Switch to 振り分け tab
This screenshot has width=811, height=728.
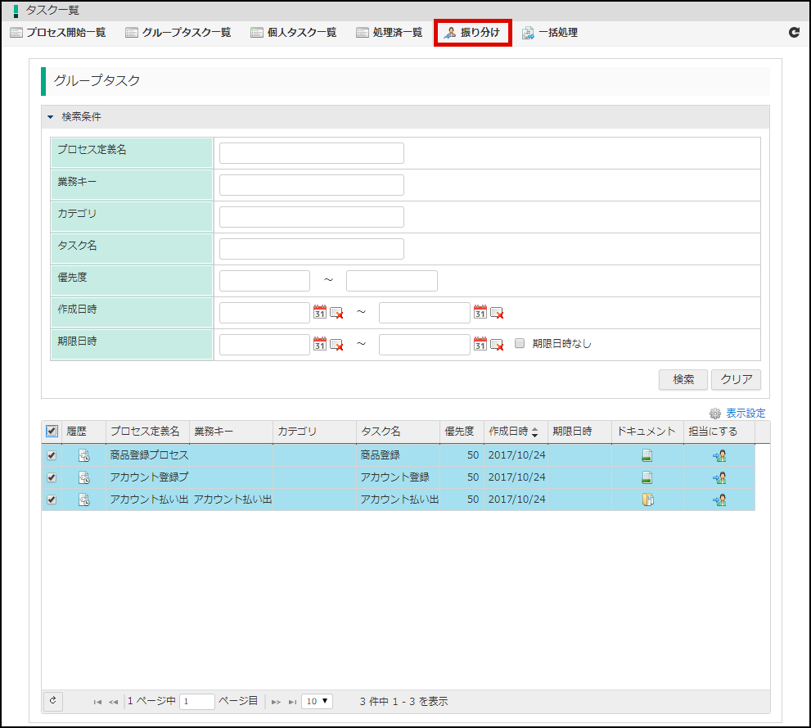click(x=472, y=33)
